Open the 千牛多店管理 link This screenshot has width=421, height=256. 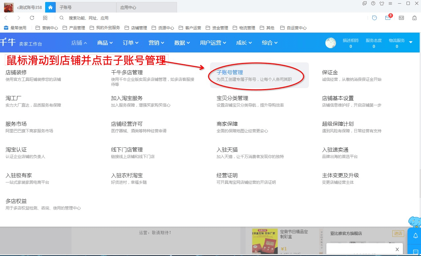[x=127, y=73]
